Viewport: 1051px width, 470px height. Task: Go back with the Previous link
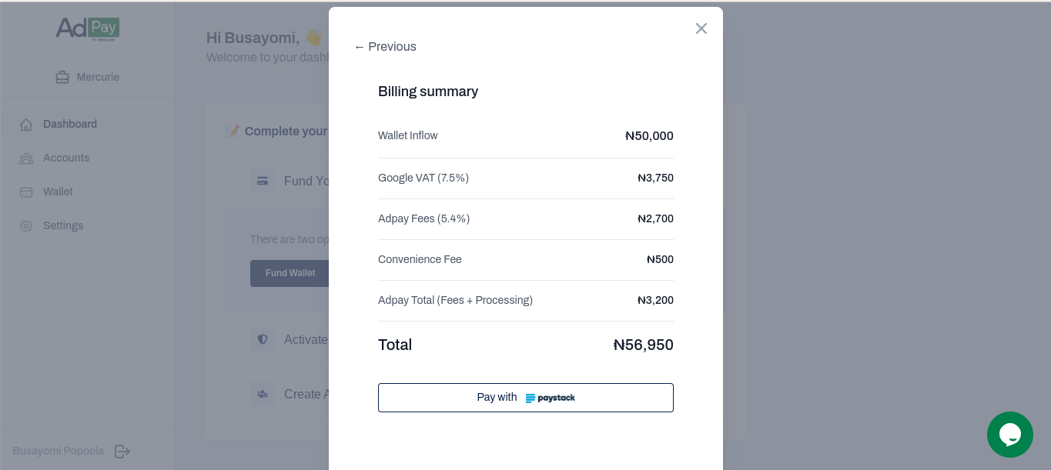click(385, 47)
